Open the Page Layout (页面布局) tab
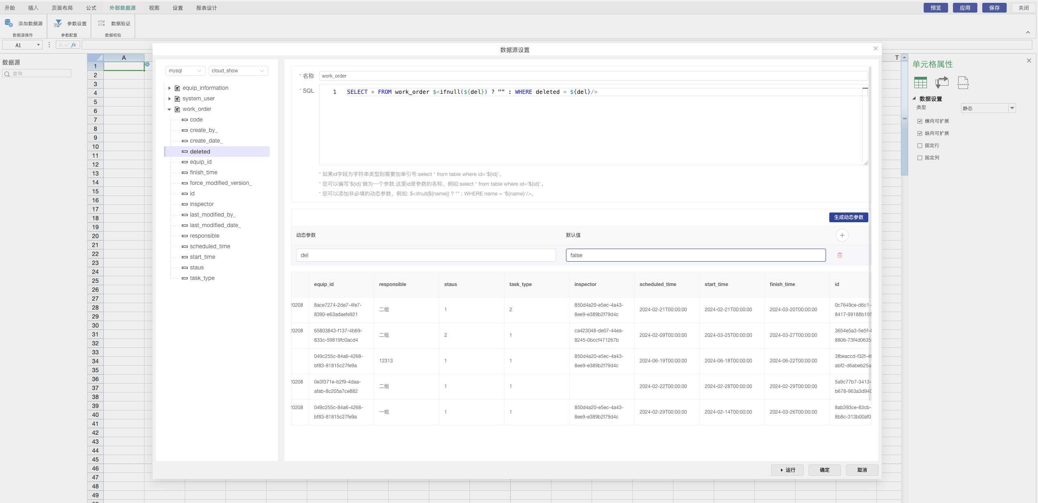This screenshot has height=503, width=1038. (62, 8)
